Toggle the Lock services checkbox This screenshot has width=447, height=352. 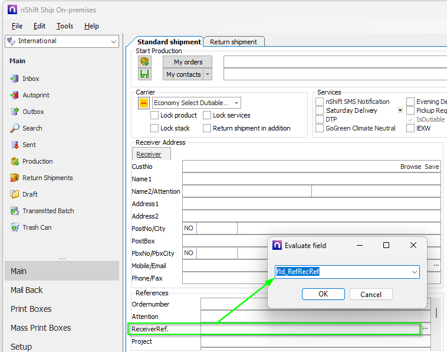tap(206, 115)
